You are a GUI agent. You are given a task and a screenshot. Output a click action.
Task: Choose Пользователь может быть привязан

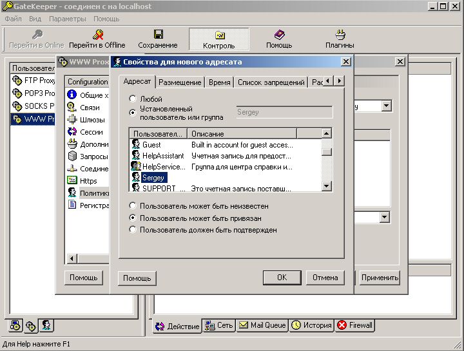tap(133, 218)
